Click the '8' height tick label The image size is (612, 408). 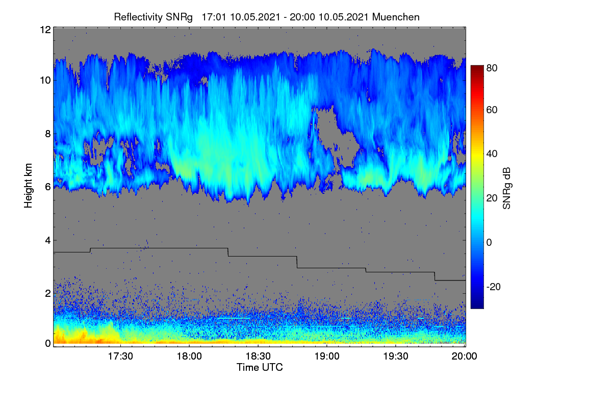tap(47, 134)
